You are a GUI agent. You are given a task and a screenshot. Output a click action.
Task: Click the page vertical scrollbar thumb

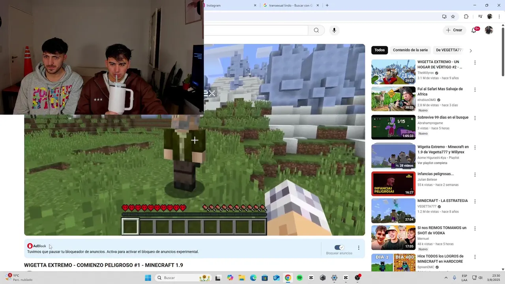(x=503, y=51)
